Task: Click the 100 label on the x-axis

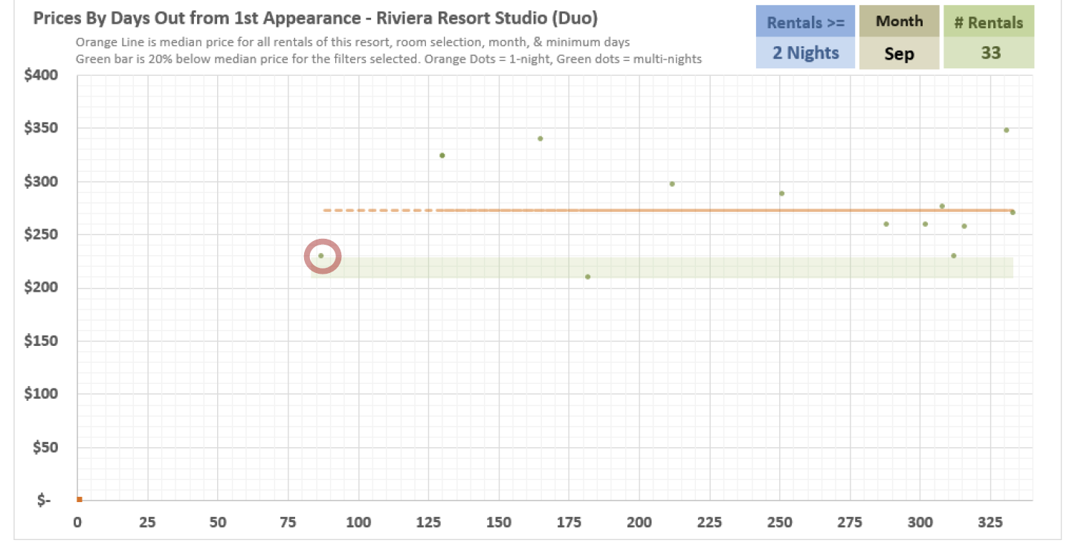Action: pos(358,522)
